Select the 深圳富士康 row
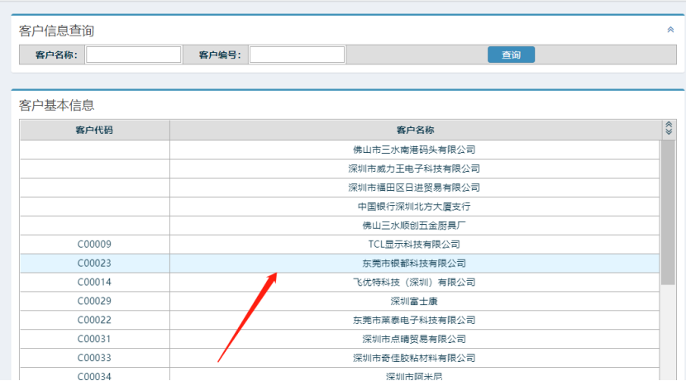 point(414,302)
